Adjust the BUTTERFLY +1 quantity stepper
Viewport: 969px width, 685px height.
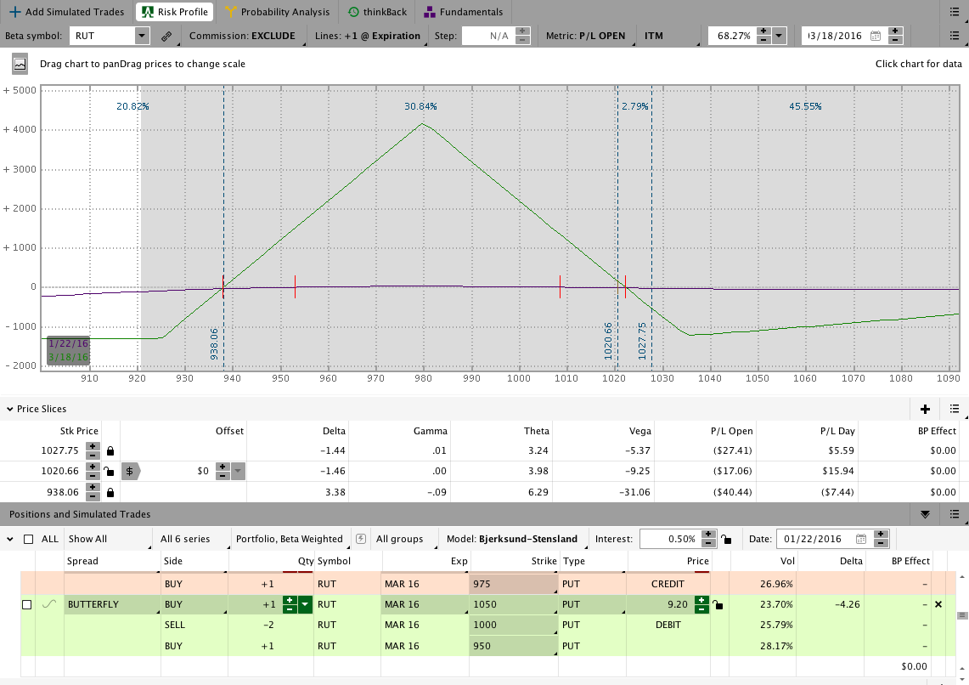click(290, 604)
